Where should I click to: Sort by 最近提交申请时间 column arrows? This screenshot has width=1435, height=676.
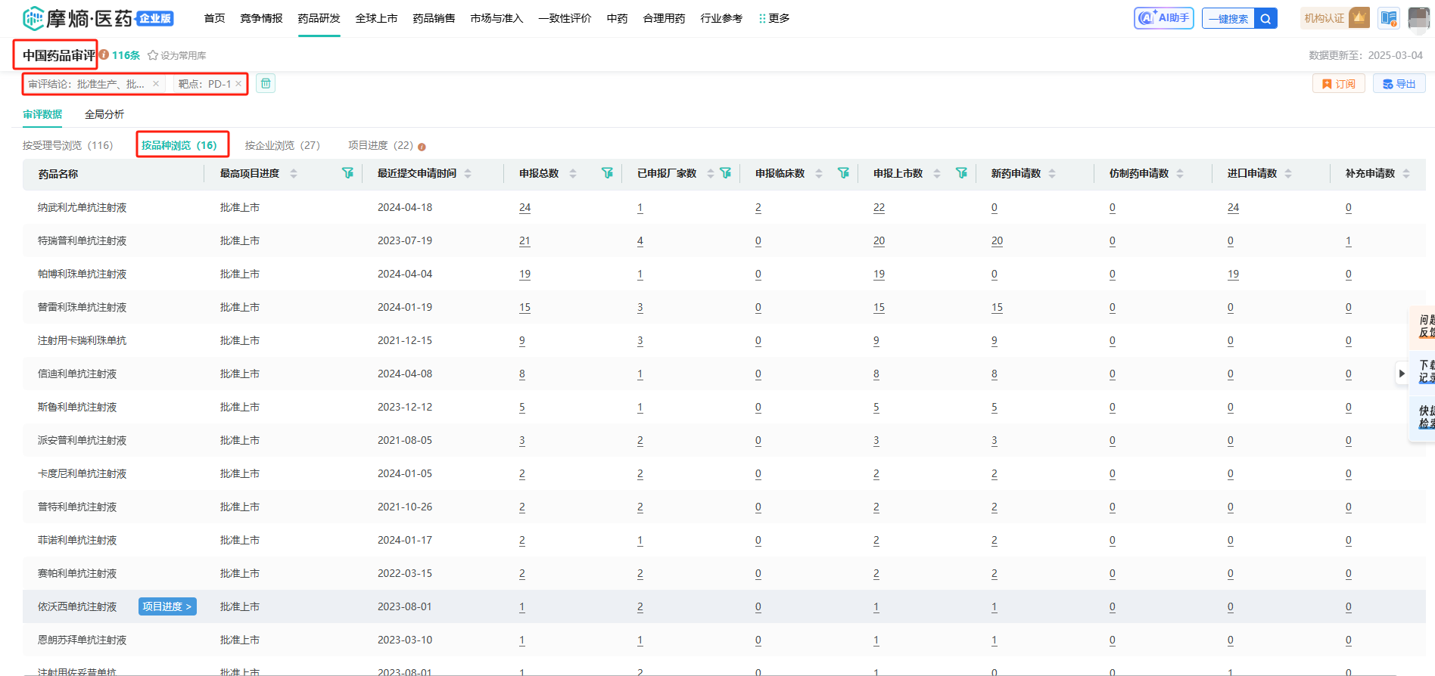(468, 173)
